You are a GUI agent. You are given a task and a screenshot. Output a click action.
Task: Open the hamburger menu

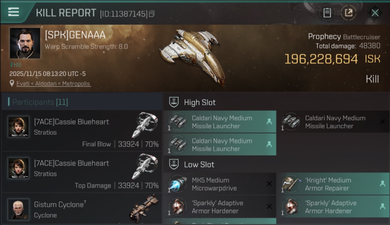point(13,12)
